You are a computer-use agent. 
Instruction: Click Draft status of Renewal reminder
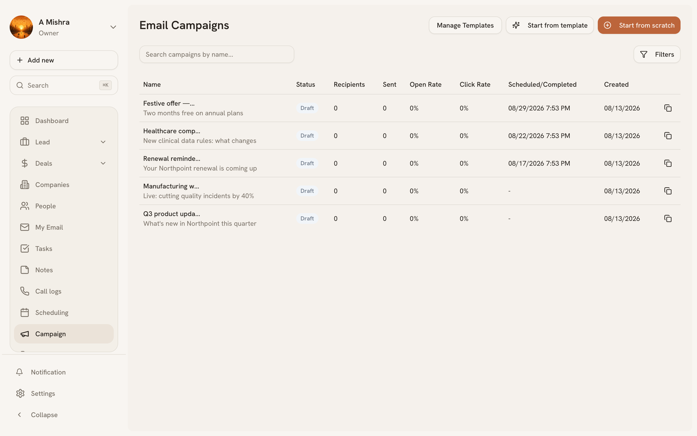(307, 163)
